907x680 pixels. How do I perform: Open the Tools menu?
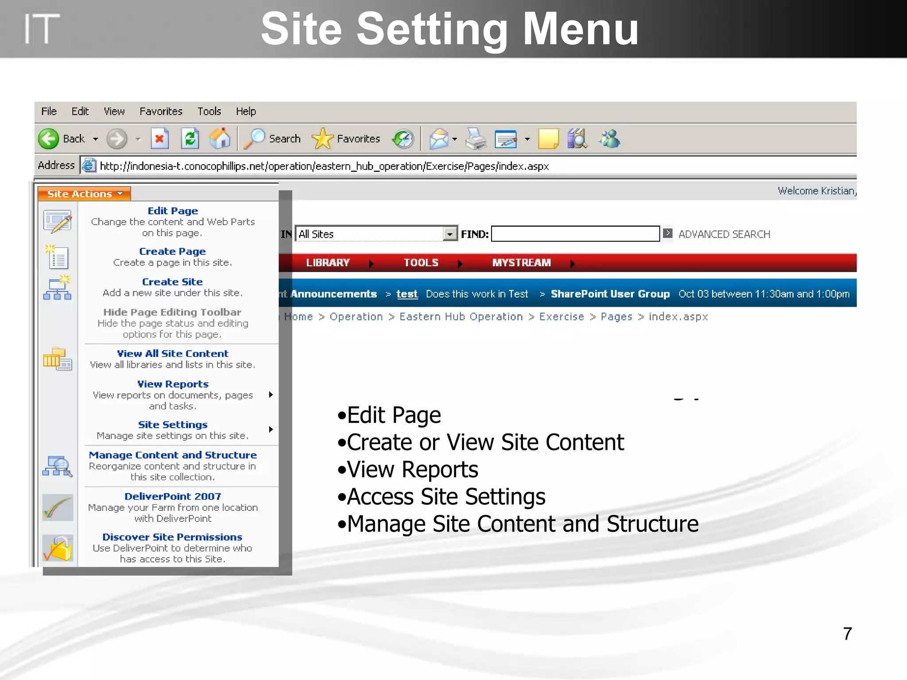point(209,111)
